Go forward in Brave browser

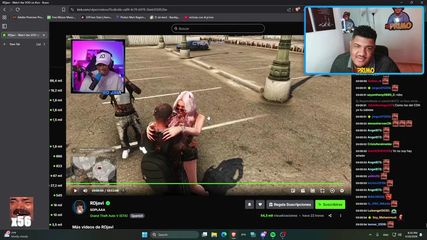tap(10, 10)
